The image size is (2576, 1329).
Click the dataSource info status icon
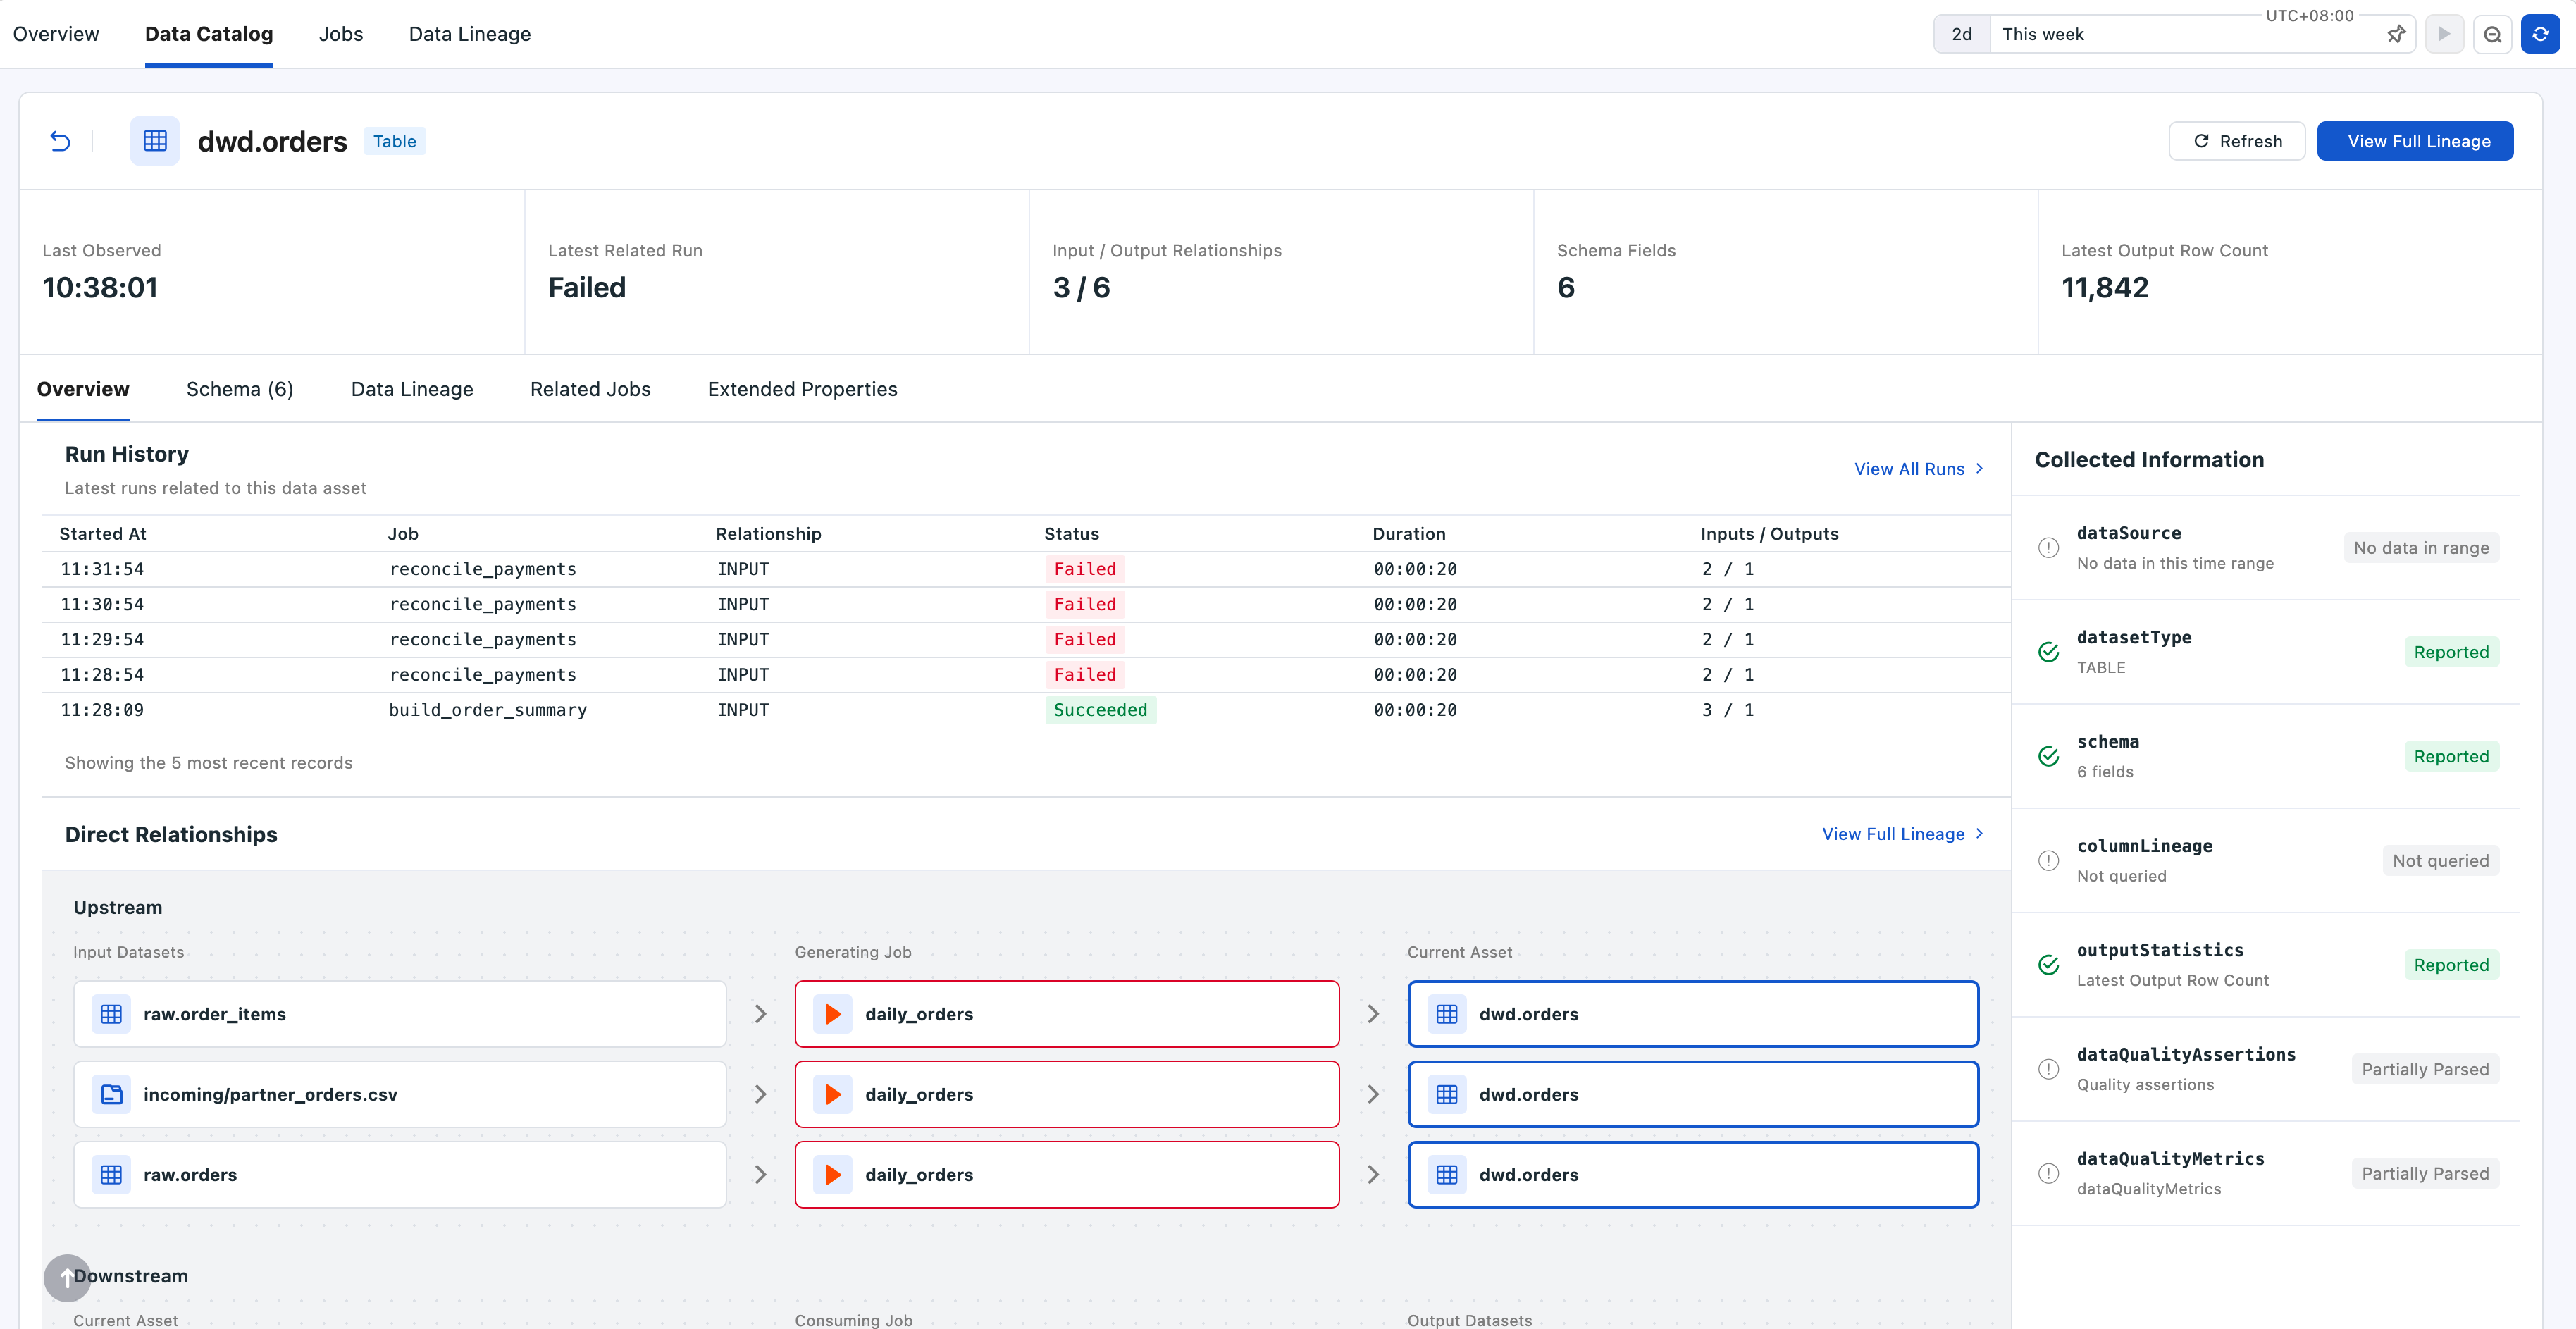tap(2048, 548)
